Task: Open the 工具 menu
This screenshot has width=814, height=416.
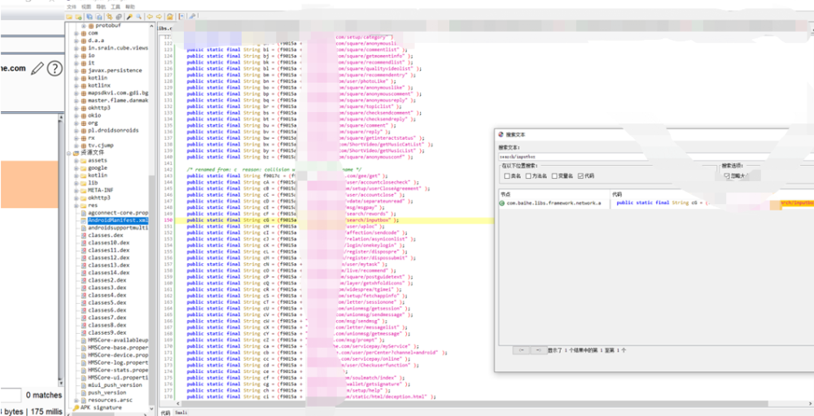Action: [x=115, y=6]
